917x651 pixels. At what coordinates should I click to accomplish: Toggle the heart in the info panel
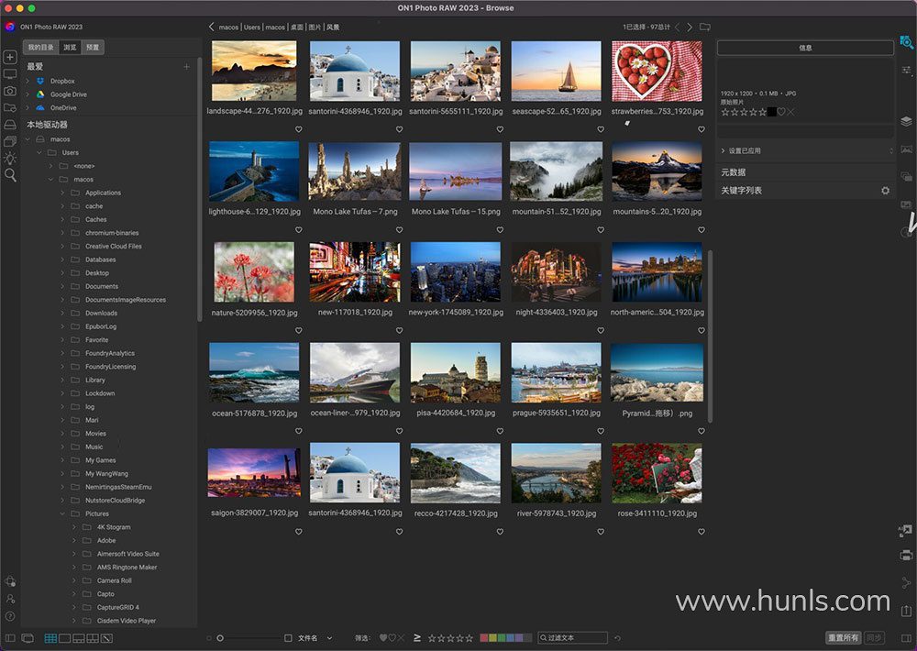(781, 112)
